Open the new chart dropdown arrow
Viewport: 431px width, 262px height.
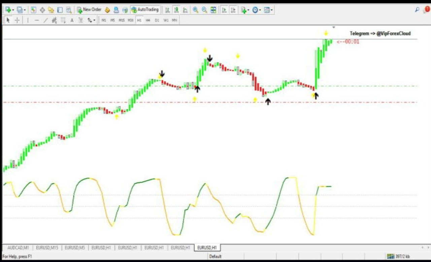coord(13,10)
